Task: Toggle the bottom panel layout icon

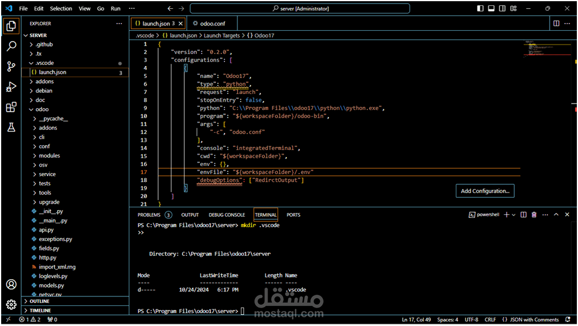Action: [491, 8]
